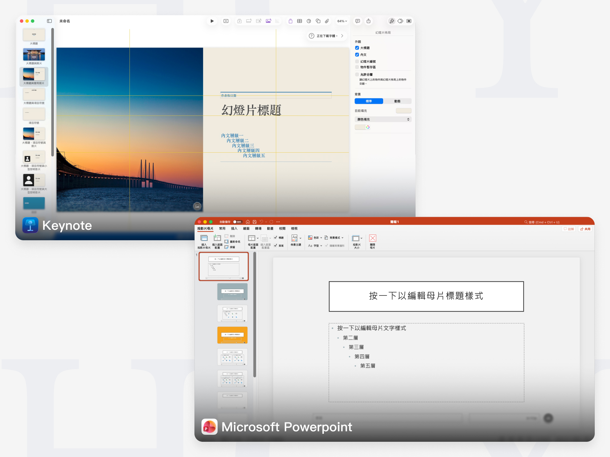The image size is (610, 457).
Task: Open the 顏色填充 fill type dropdown
Action: [x=383, y=119]
